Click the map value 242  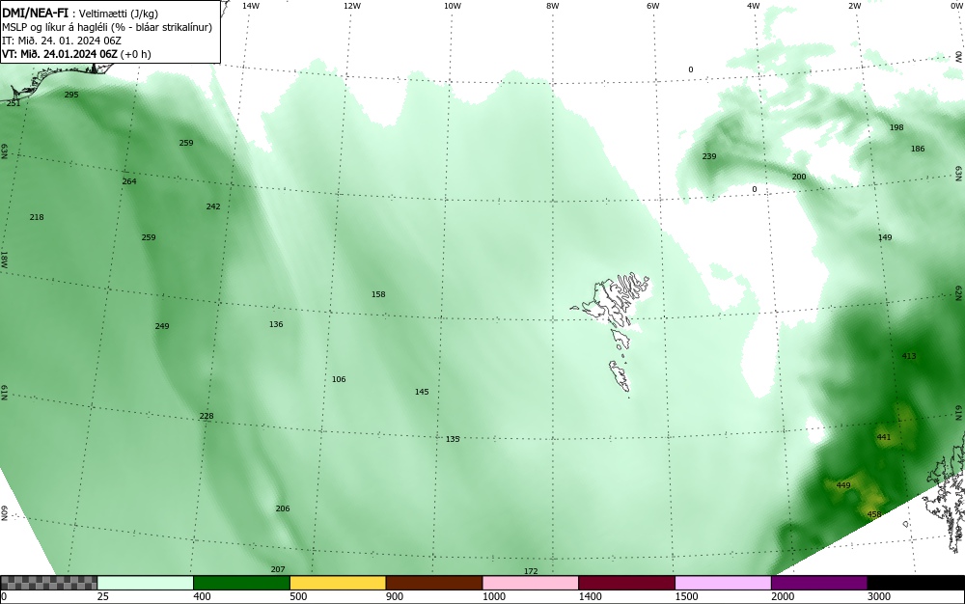tap(213, 206)
